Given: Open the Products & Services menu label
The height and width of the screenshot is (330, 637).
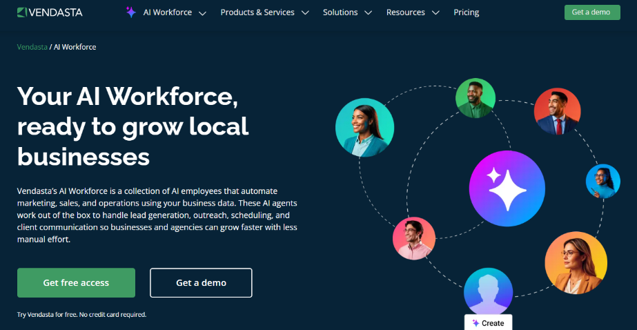Looking at the screenshot, I should coord(257,12).
